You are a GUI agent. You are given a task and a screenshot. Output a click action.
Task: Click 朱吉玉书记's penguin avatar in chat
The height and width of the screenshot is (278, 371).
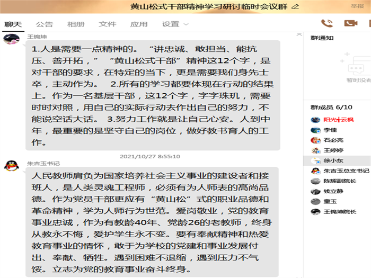coord(11,166)
